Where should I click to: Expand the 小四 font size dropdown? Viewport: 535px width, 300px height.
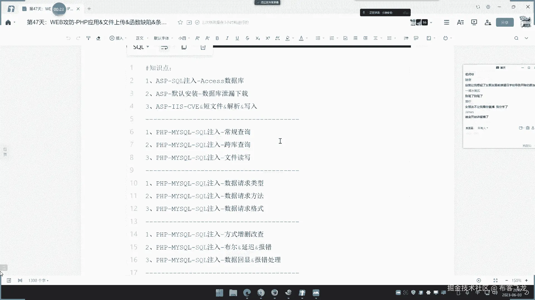click(184, 38)
